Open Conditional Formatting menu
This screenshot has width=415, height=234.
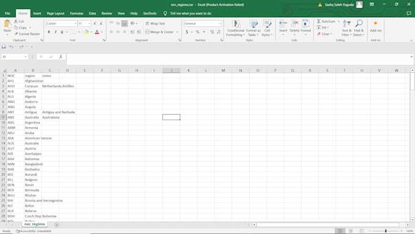(236, 28)
